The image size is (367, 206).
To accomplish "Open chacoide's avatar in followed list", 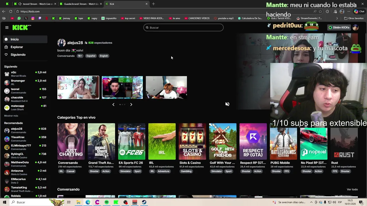I will pyautogui.click(x=7, y=99).
